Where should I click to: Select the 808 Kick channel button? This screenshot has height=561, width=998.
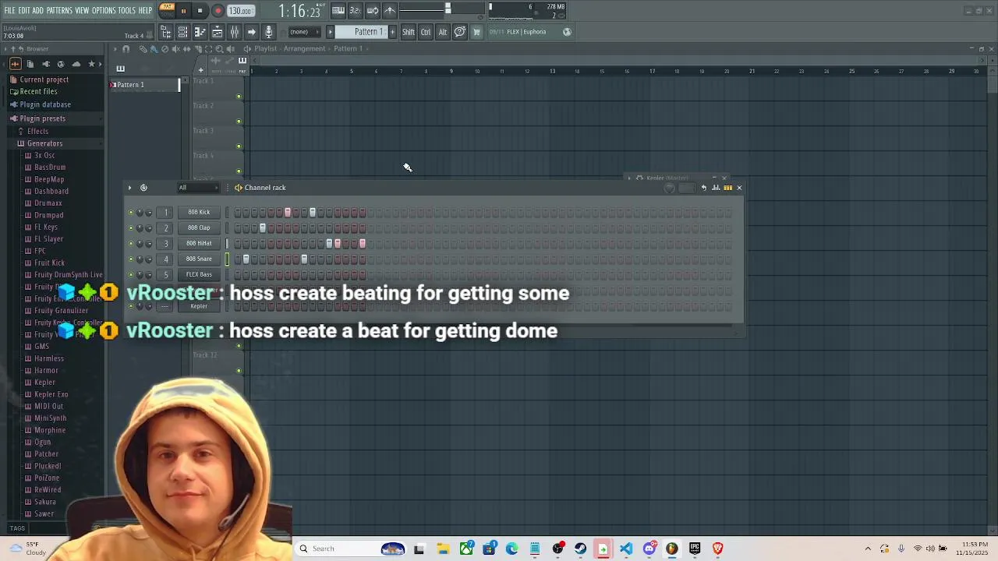click(199, 212)
